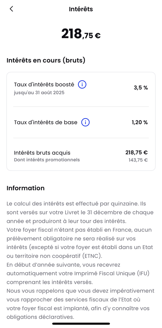162x328 pixels.
Task: Tap the 3,5 % boosted rate value
Action: 141,88
